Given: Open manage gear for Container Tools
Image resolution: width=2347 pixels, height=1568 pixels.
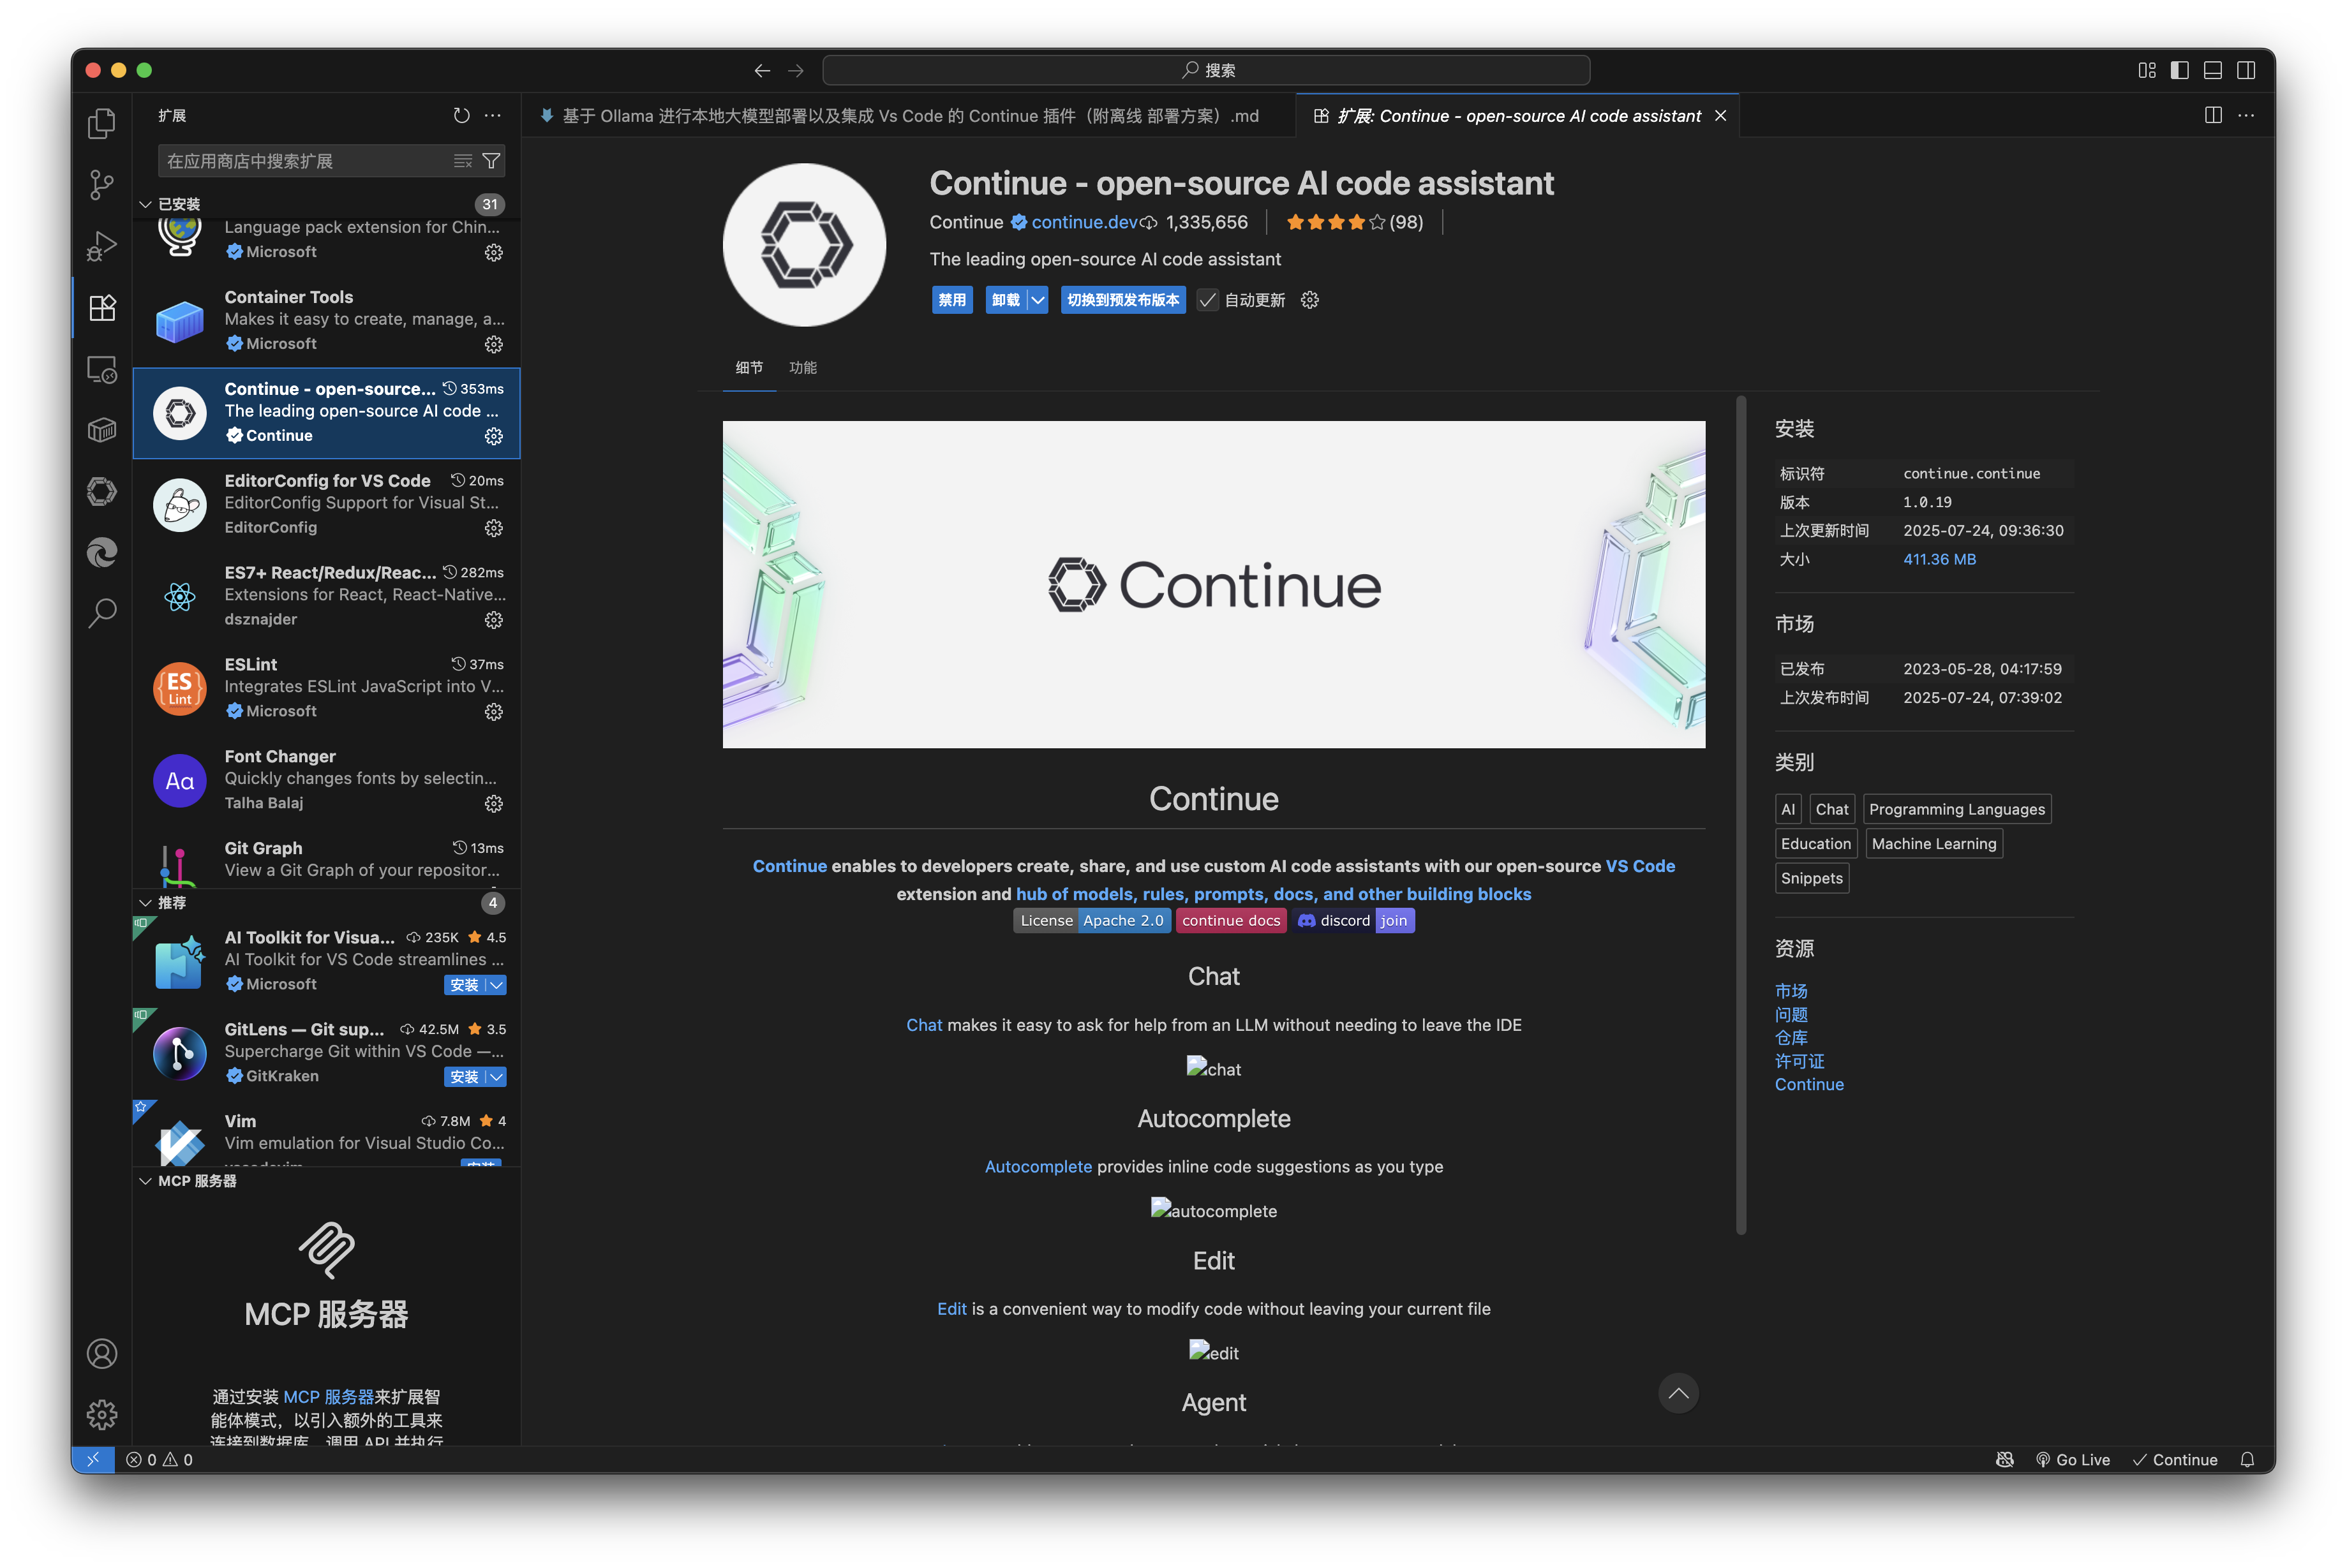Looking at the screenshot, I should coord(494,345).
